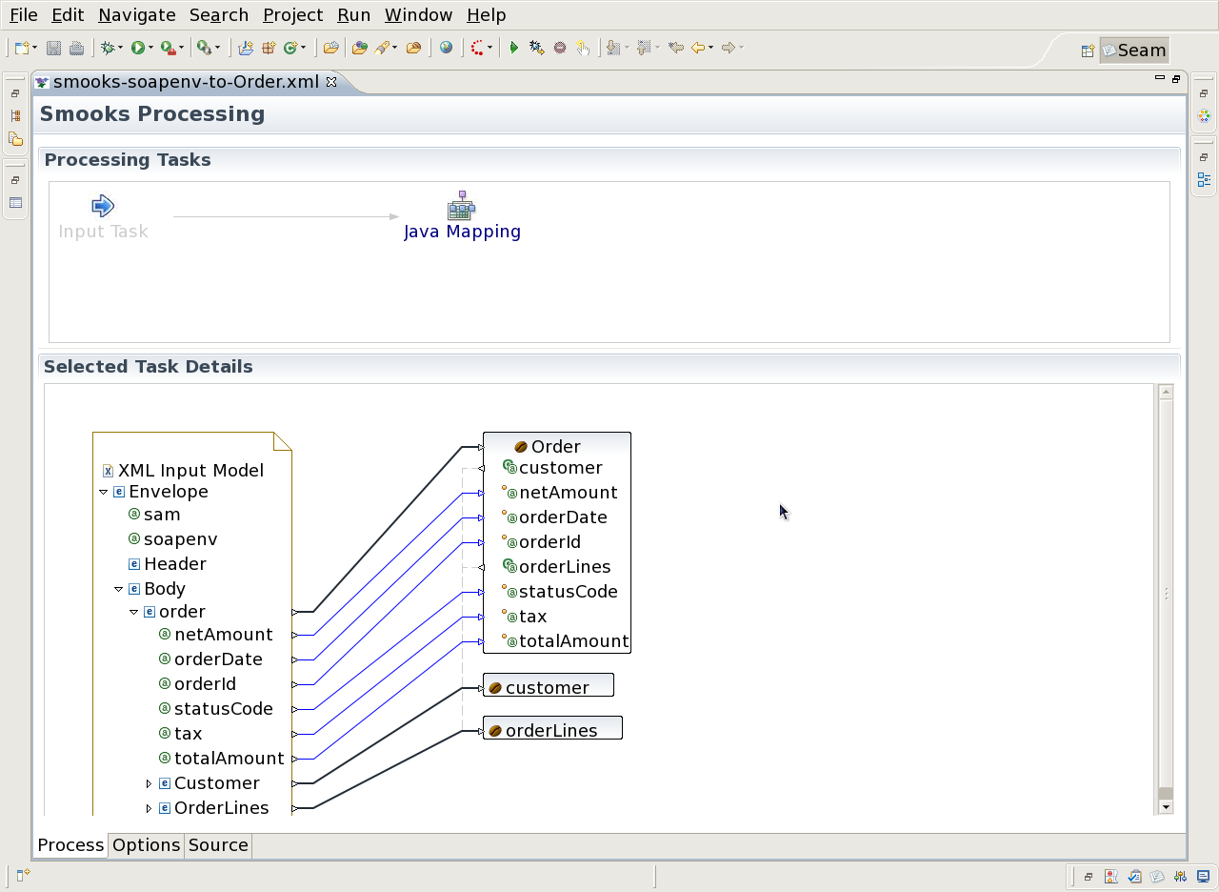
Task: Launch the Debug bug icon
Action: [x=108, y=48]
